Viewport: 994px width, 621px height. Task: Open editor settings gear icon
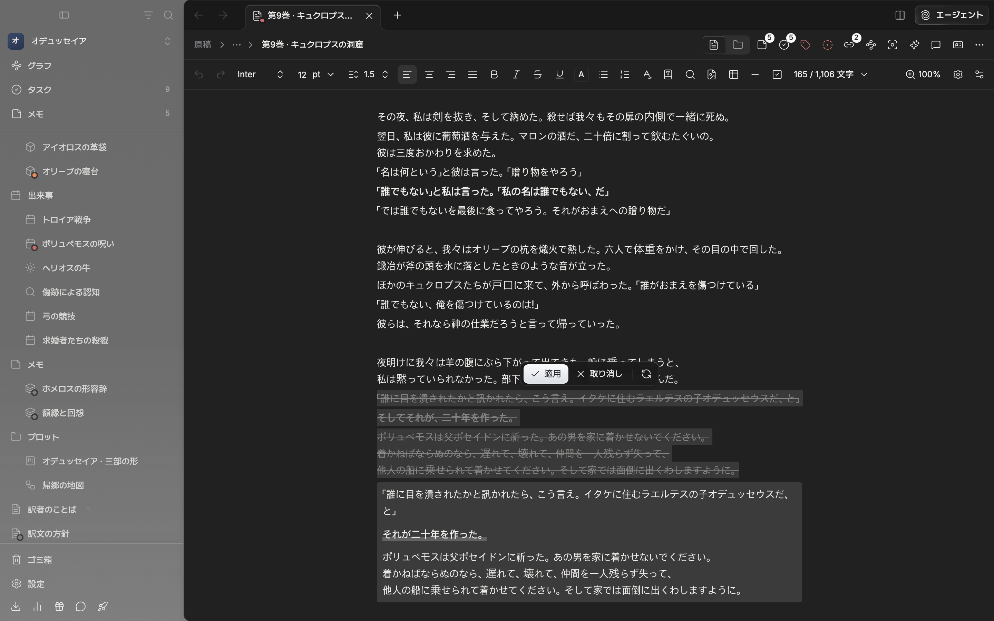click(x=958, y=74)
